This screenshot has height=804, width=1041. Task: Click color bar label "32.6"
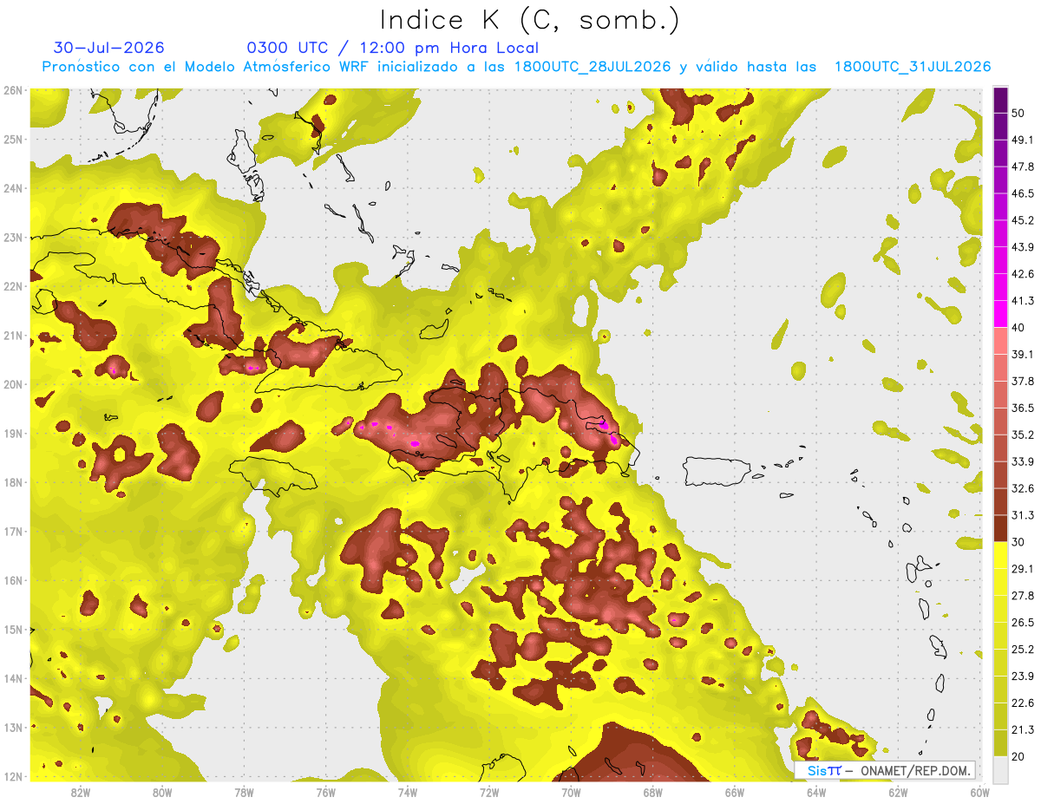(1023, 488)
